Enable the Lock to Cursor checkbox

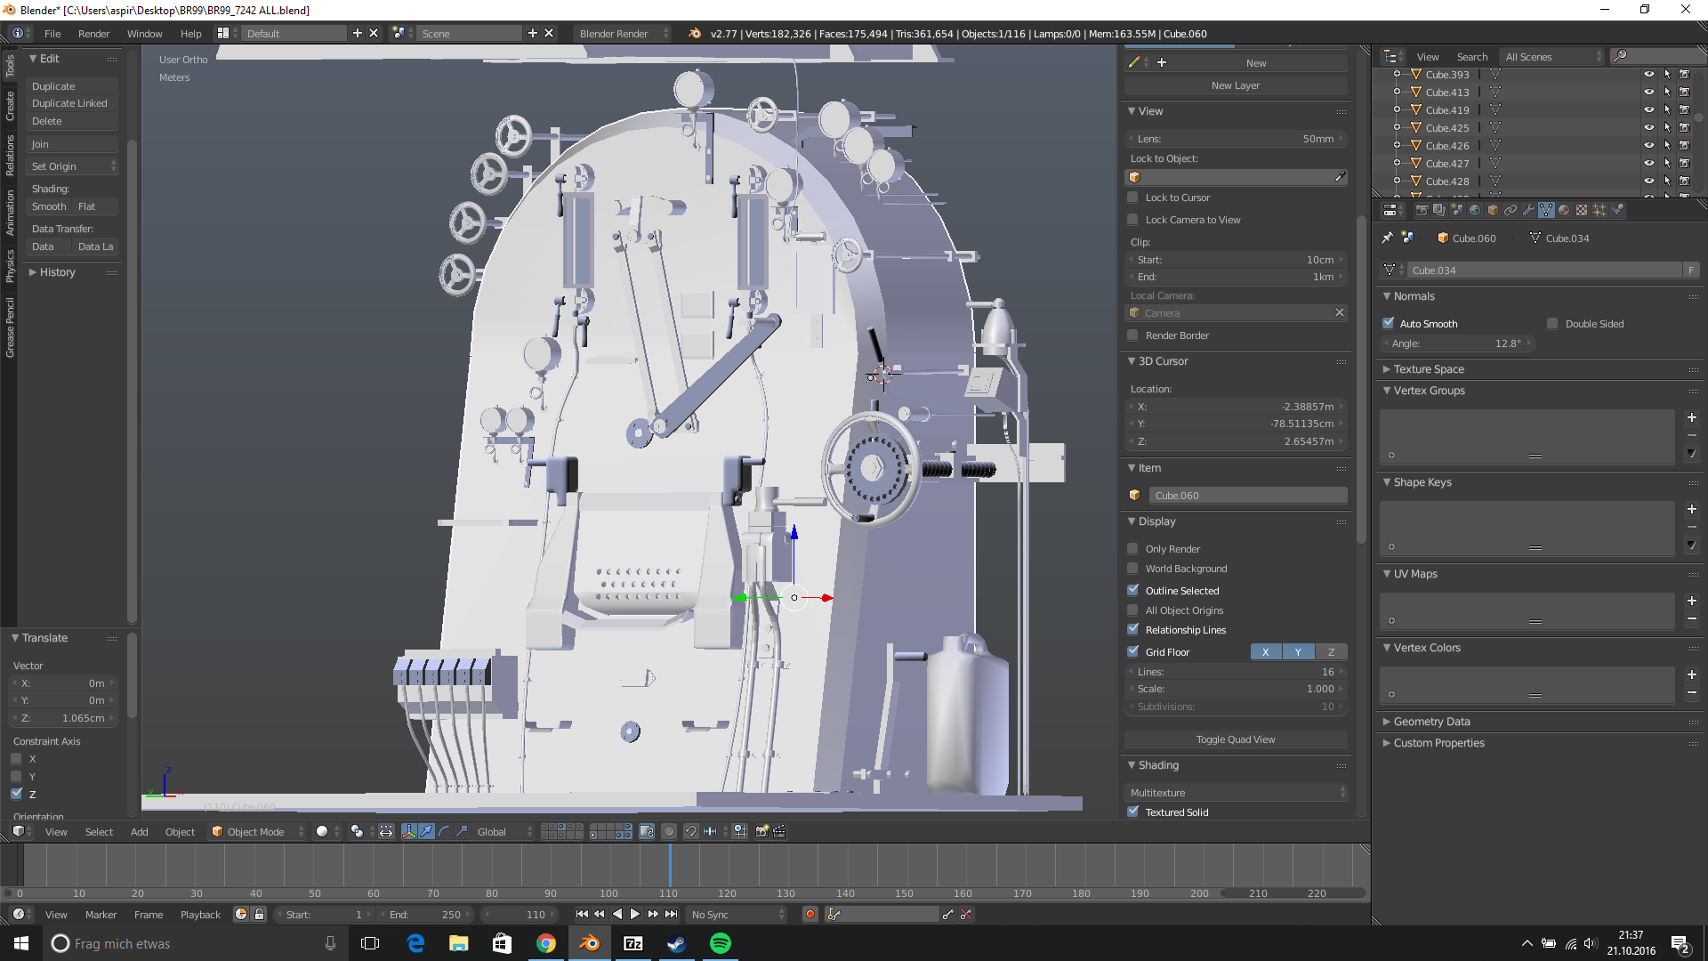[1132, 198]
